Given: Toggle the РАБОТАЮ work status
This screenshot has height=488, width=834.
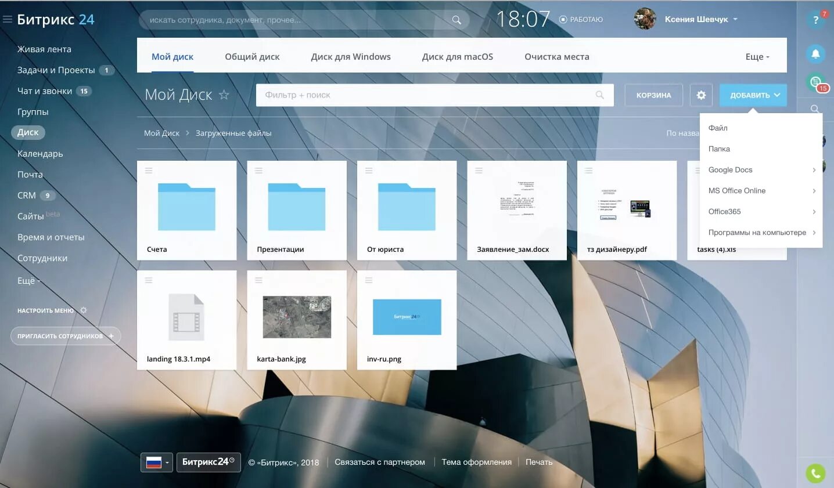Looking at the screenshot, I should click(581, 20).
